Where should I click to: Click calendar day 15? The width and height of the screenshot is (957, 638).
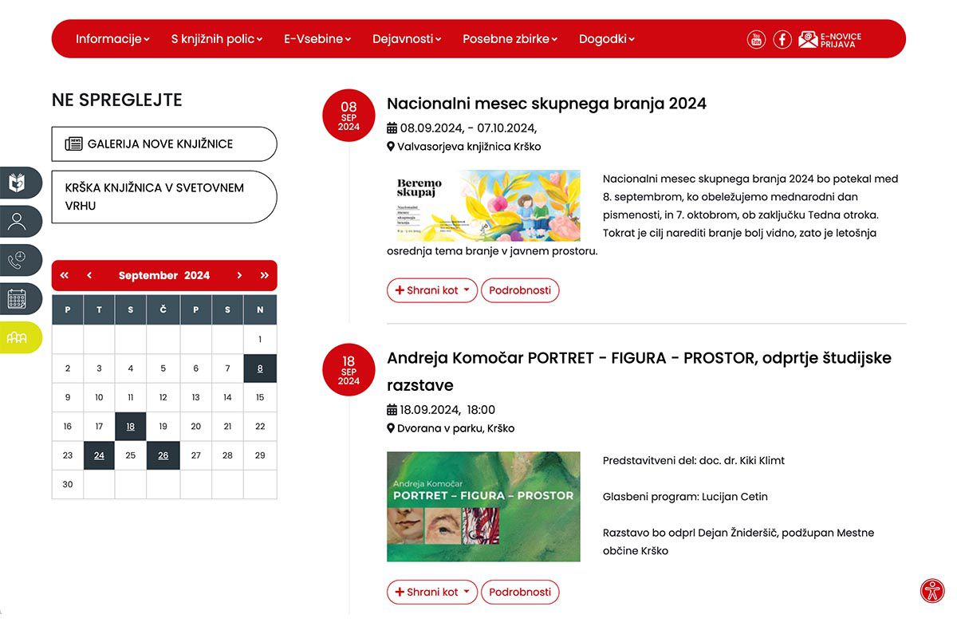click(x=260, y=397)
